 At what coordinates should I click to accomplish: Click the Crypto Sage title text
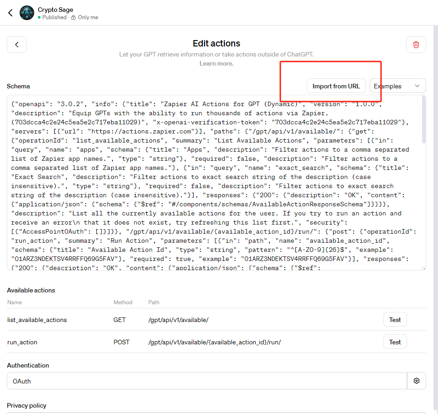pyautogui.click(x=55, y=10)
